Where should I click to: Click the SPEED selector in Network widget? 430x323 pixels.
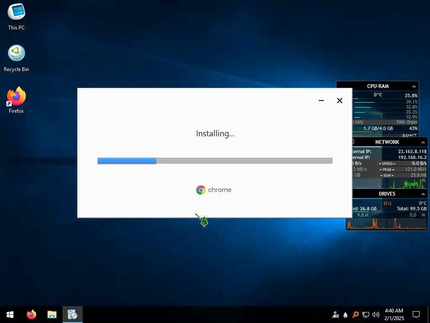(387, 164)
